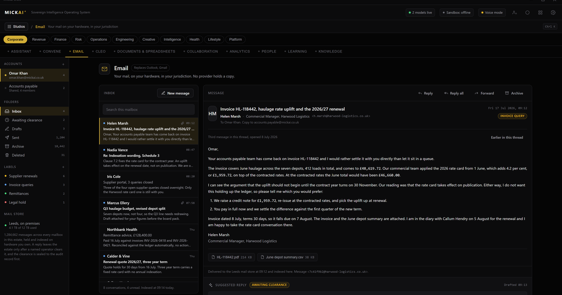Image resolution: width=562 pixels, height=295 pixels.
Task: Click the blue Invoice queries label dot
Action: pos(5,185)
